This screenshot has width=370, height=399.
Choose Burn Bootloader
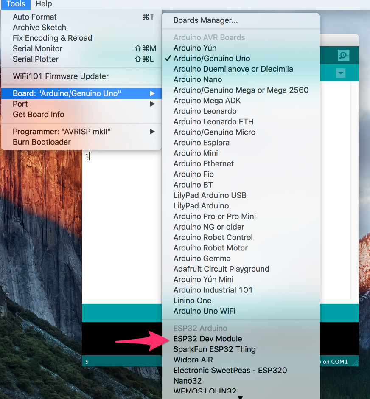coord(81,142)
